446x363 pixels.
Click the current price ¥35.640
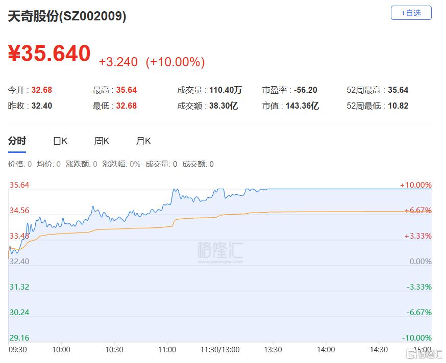(49, 54)
